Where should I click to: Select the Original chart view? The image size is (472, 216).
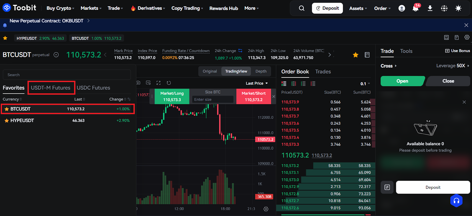[x=210, y=71]
